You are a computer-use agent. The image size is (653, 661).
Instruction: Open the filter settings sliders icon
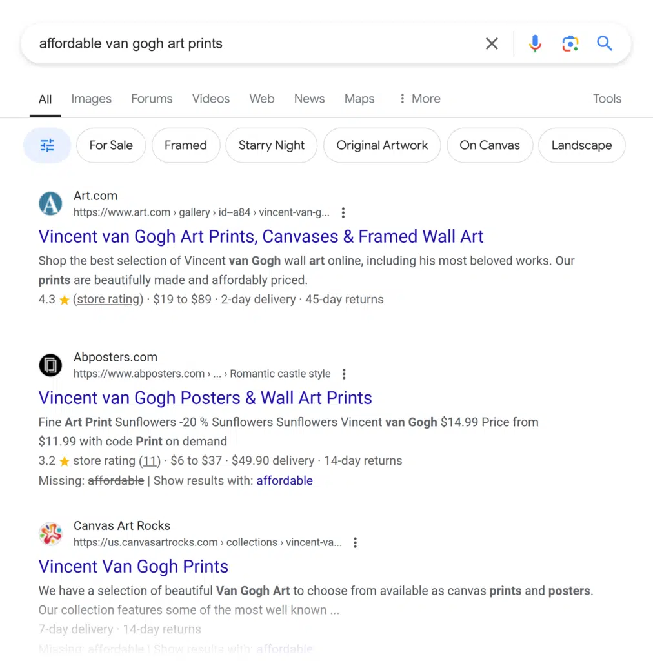47,145
